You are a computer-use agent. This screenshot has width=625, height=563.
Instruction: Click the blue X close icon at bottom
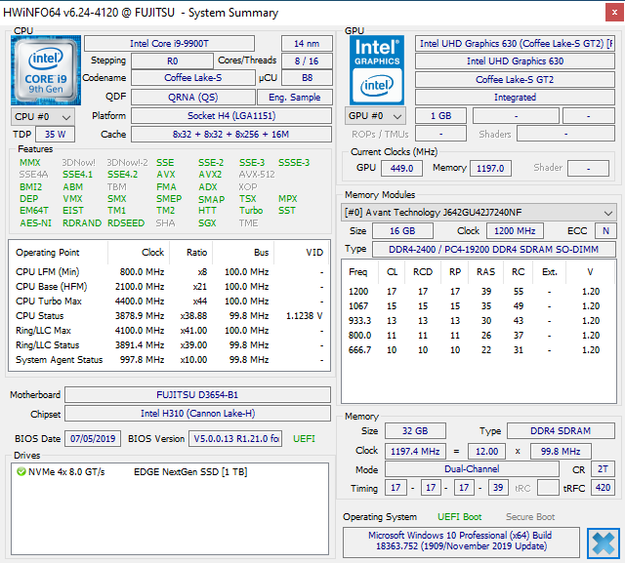pos(604,543)
